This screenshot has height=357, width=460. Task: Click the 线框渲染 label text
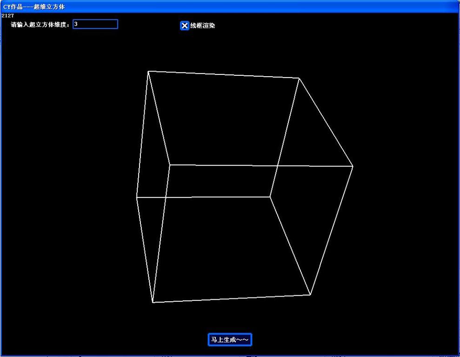pyautogui.click(x=202, y=26)
